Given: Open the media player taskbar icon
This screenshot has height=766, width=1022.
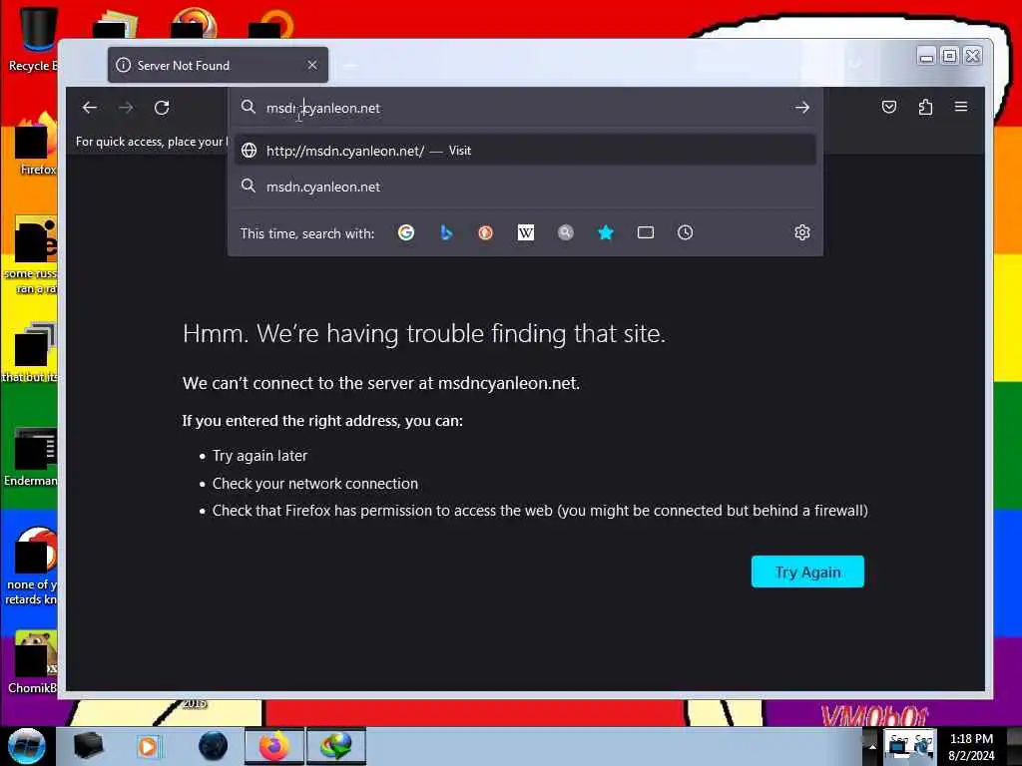Looking at the screenshot, I should tap(149, 746).
